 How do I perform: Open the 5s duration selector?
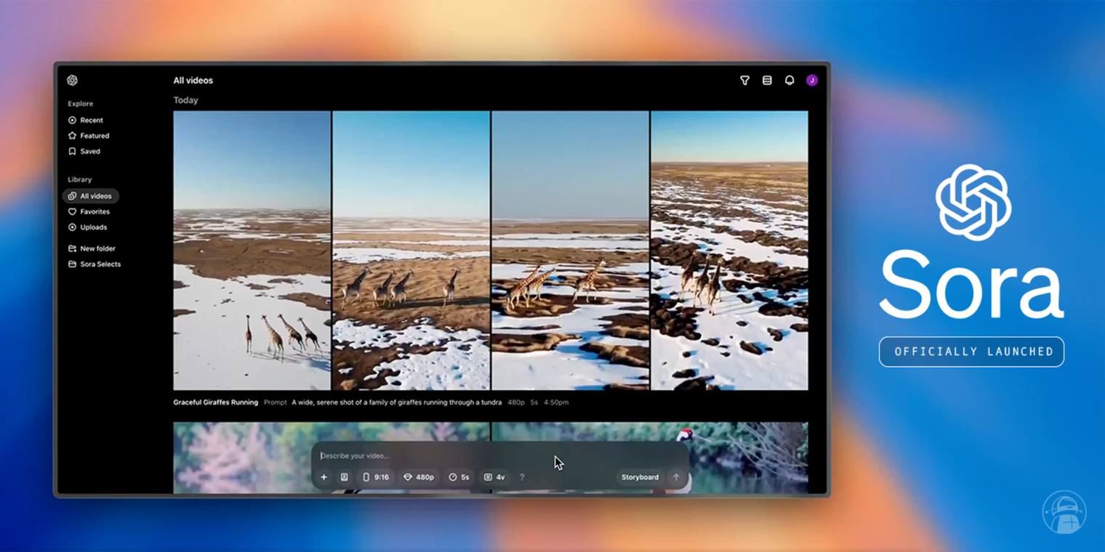[459, 477]
